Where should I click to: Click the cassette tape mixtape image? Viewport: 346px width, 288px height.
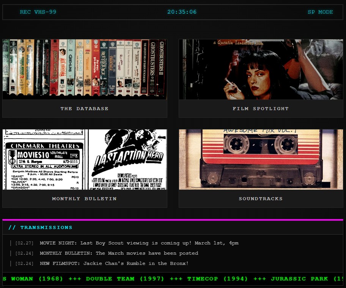point(261,159)
